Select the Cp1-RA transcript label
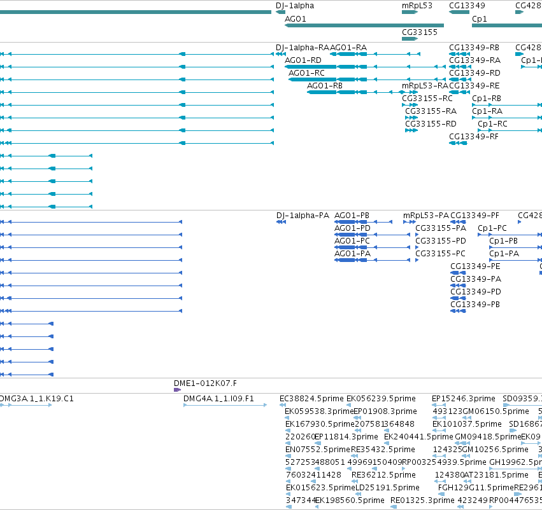The image size is (542, 510). point(487,111)
